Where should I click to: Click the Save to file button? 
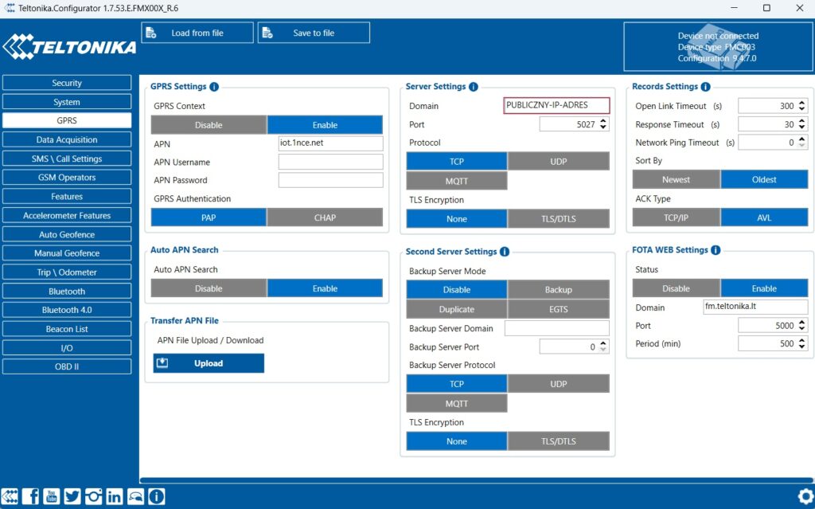pos(314,33)
